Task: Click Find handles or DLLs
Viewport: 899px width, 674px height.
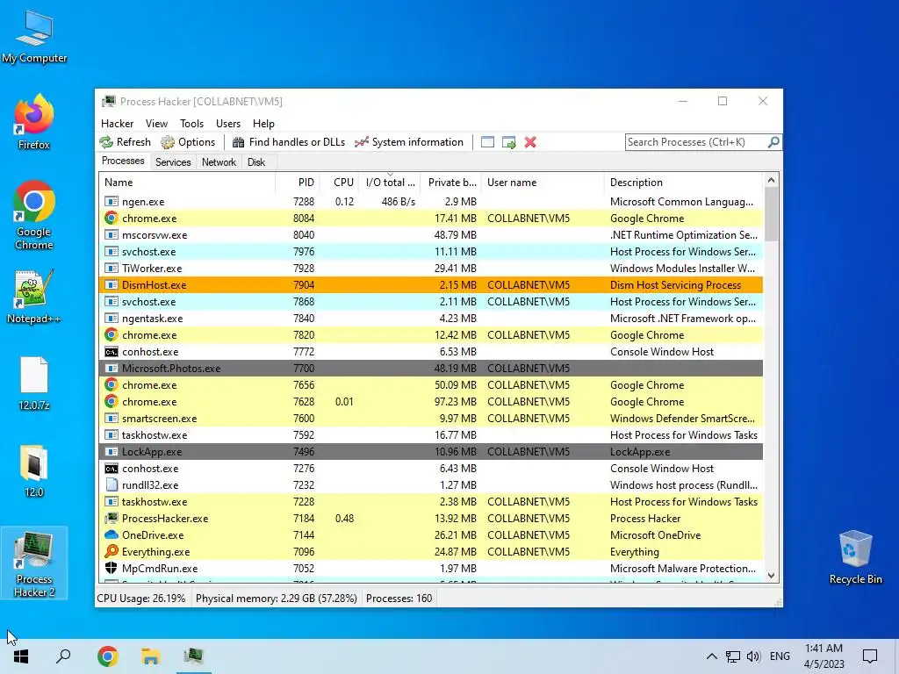Action: tap(288, 142)
